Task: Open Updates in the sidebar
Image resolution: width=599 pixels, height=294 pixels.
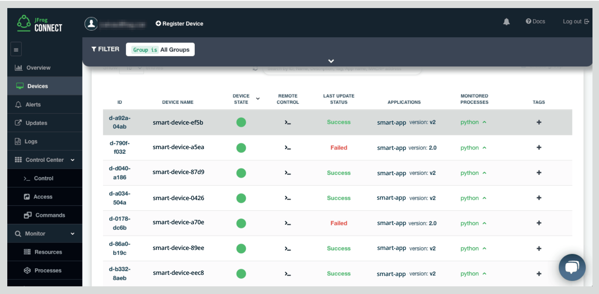Action: pos(44,123)
